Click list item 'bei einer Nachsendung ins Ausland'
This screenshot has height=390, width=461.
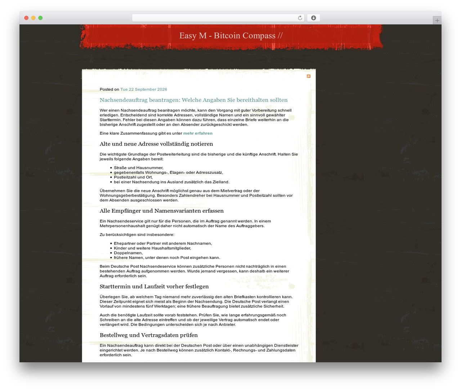tap(171, 182)
